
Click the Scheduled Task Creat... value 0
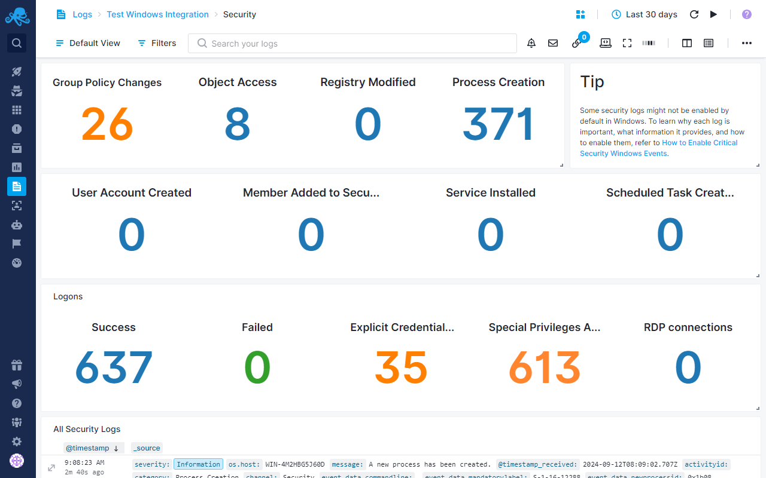[x=670, y=235]
